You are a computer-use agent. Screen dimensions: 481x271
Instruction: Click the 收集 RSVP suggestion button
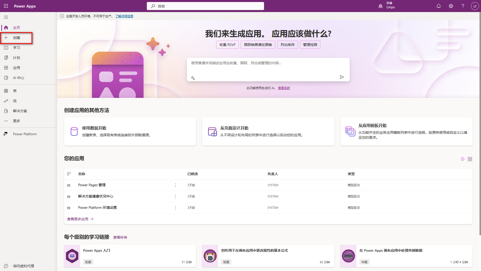(x=227, y=45)
